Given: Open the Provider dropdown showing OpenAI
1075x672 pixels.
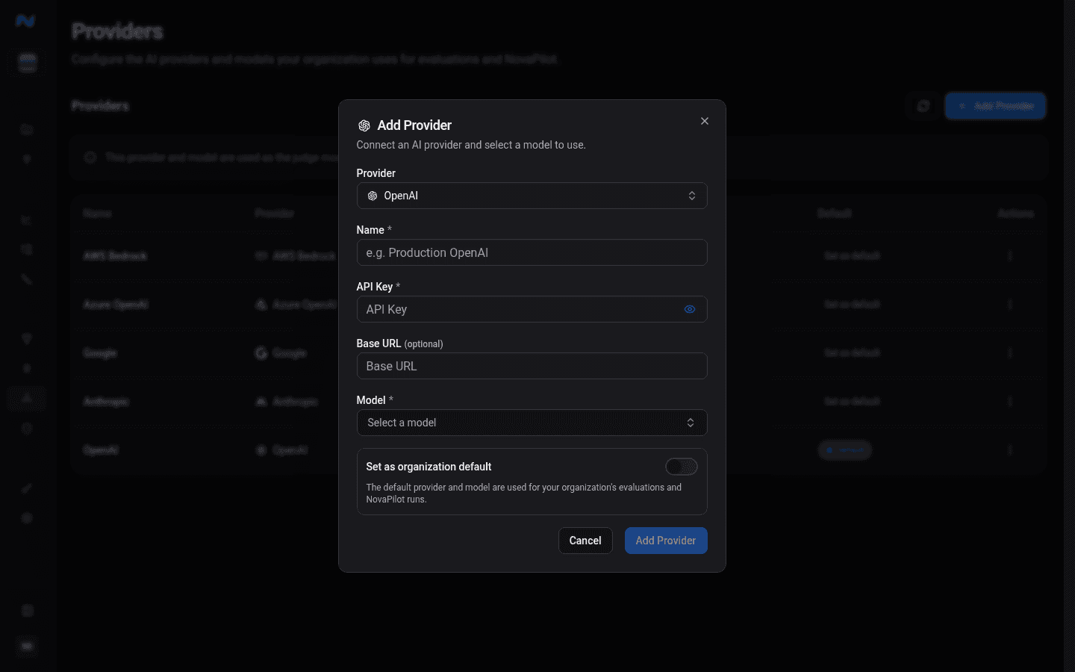Looking at the screenshot, I should 532,196.
